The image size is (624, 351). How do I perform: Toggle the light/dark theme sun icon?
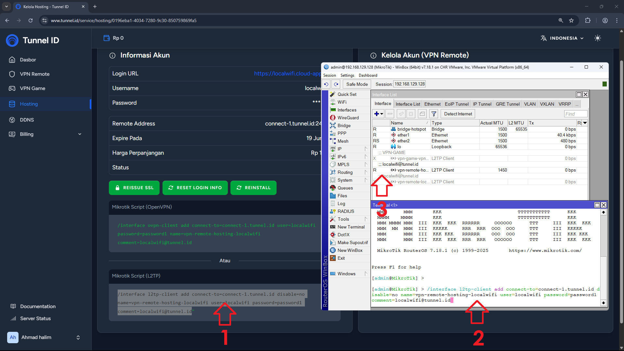tap(597, 38)
